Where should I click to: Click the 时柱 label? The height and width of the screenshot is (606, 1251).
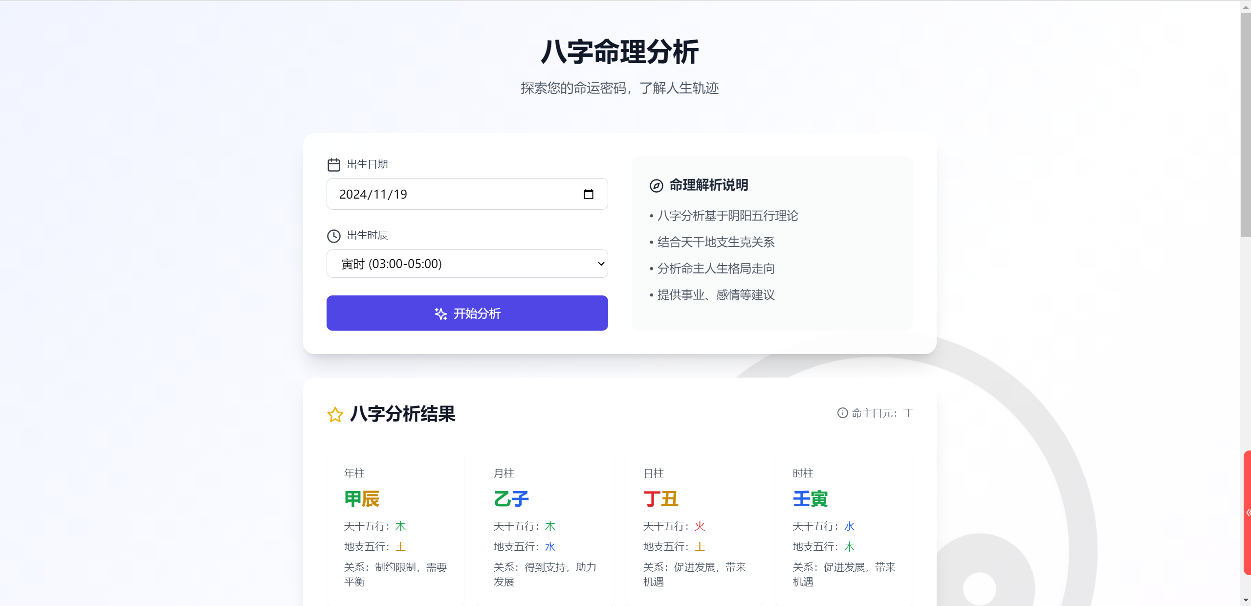point(803,473)
